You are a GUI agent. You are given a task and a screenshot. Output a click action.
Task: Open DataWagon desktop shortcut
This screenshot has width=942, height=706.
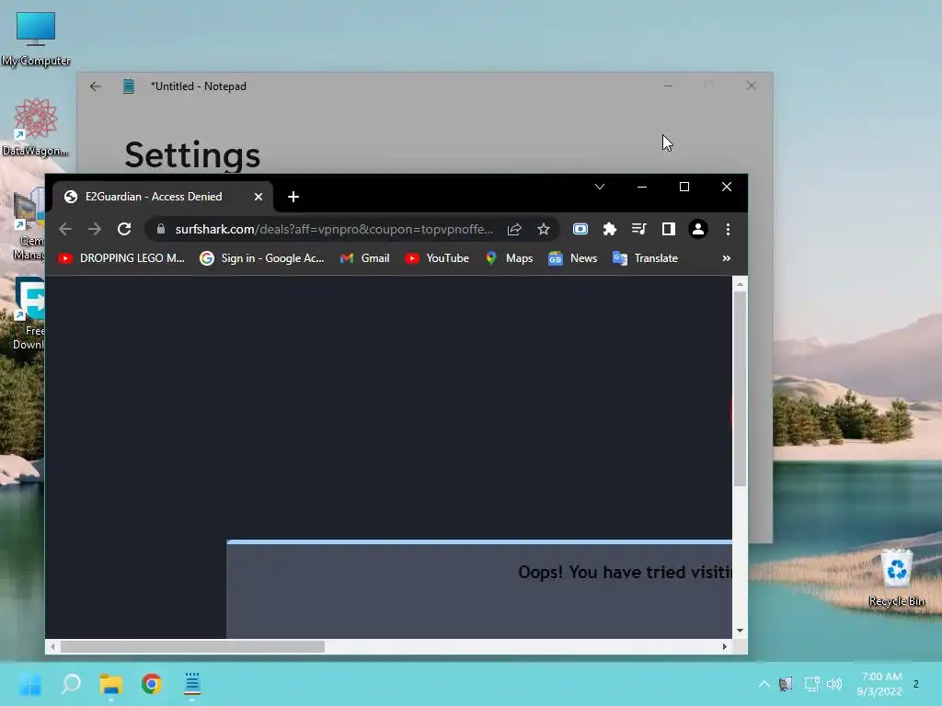click(x=35, y=127)
